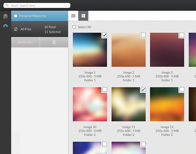This screenshot has height=154, width=196.
Task: Click the trash delete button
Action: [x=54, y=42]
